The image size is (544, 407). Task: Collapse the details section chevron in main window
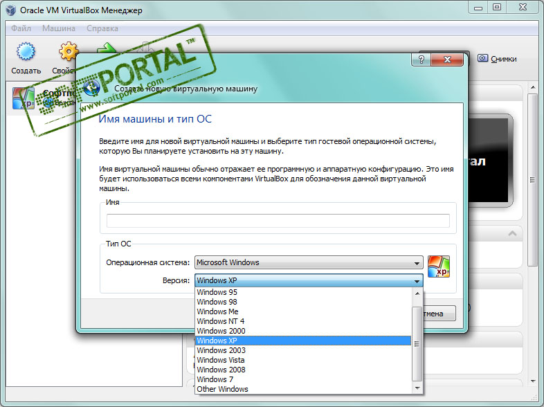(512, 233)
